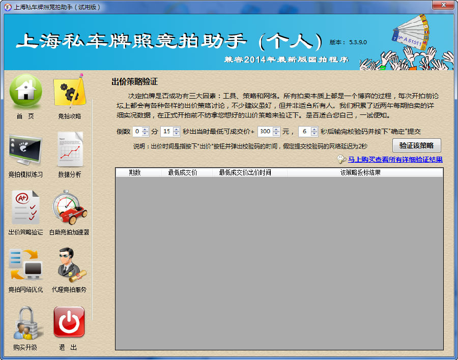Click the 最低成交价出价时间 column header
Image resolution: width=458 pixels, height=360 pixels.
click(245, 173)
